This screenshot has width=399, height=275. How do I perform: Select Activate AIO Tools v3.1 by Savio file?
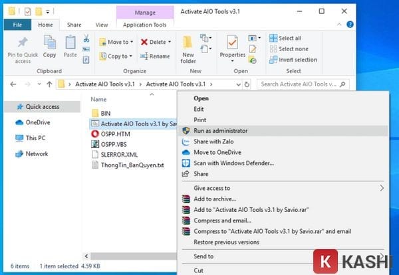tap(134, 124)
